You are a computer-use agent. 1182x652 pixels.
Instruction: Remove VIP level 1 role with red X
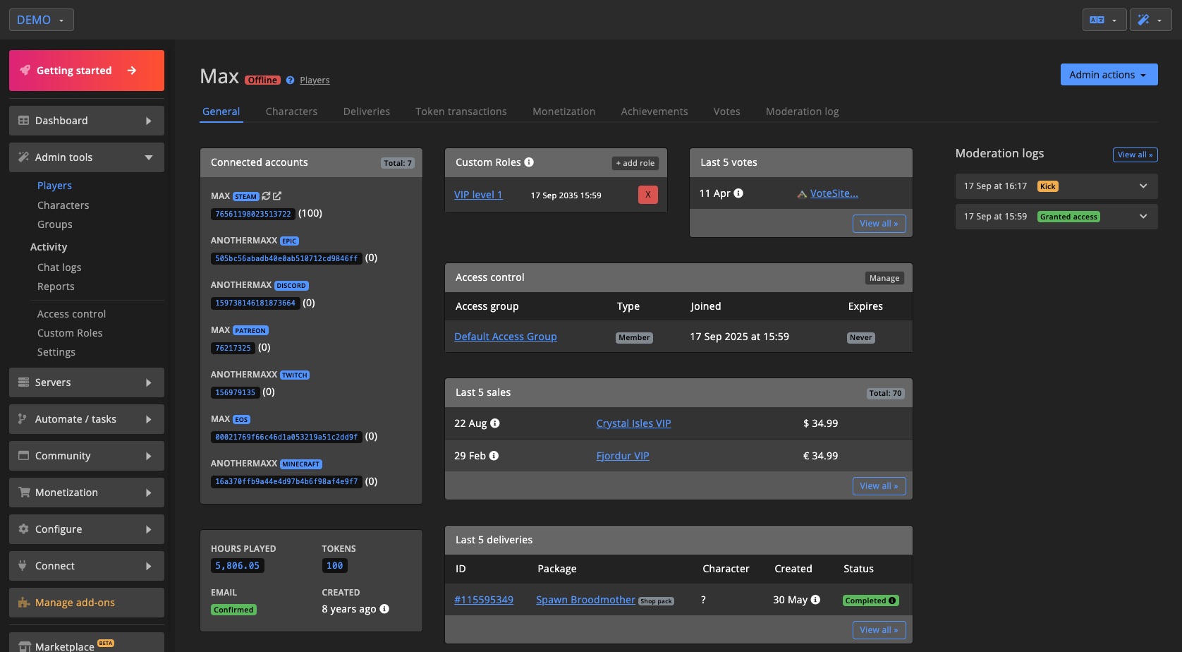[647, 195]
